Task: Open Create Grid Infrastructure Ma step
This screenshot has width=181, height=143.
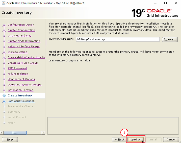Action: click(26, 57)
